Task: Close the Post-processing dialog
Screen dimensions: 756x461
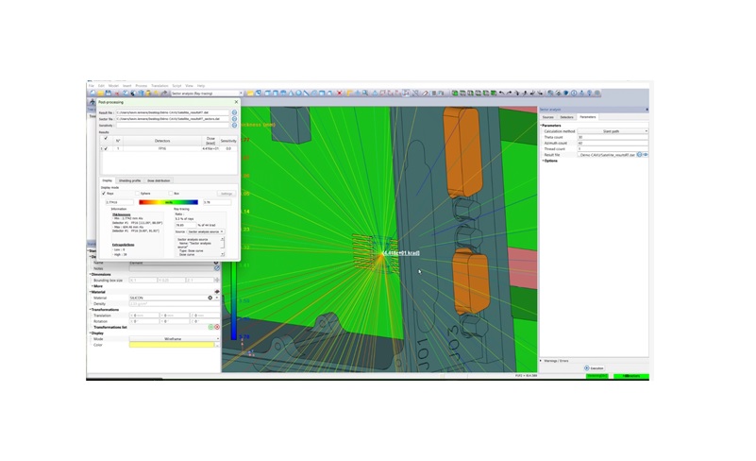Action: point(236,102)
